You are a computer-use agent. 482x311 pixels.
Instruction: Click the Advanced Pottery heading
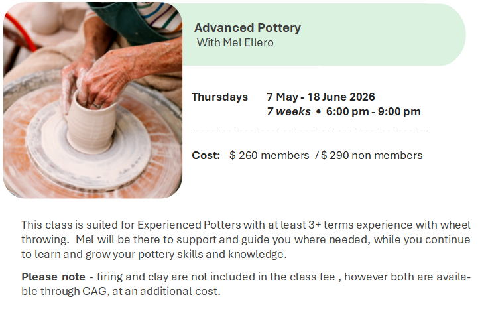tap(247, 28)
